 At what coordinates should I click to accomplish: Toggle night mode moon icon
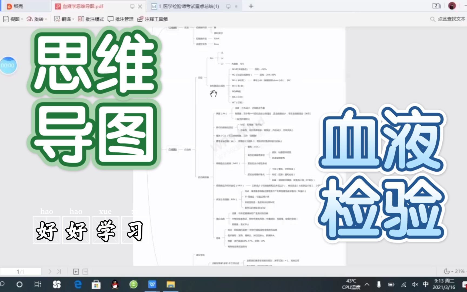447,271
